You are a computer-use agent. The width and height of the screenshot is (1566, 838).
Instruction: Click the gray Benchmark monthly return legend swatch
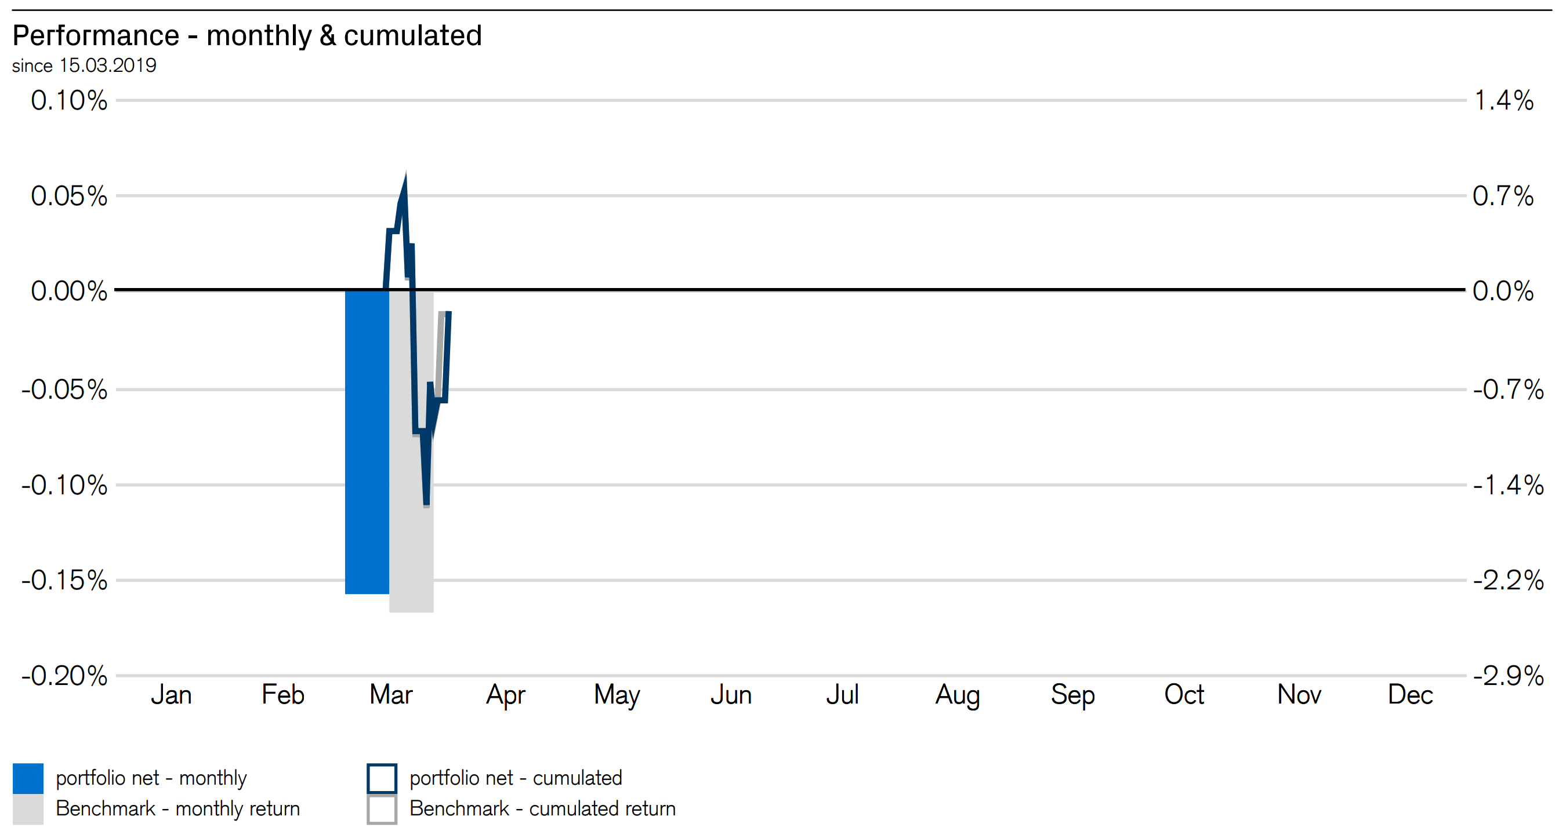coord(28,809)
